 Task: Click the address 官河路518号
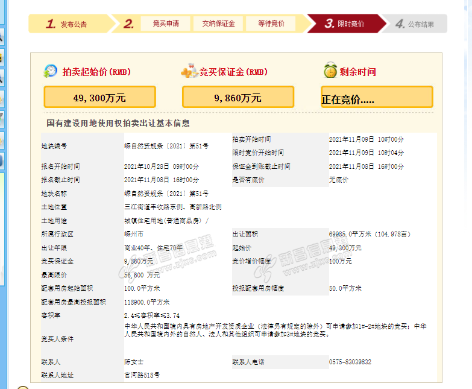point(142,375)
